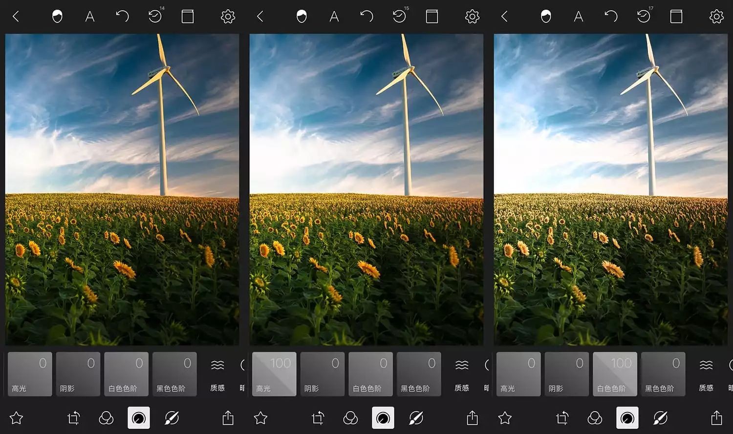Go back using right screen's chevron
Screen dimensions: 733x434
[x=504, y=17]
